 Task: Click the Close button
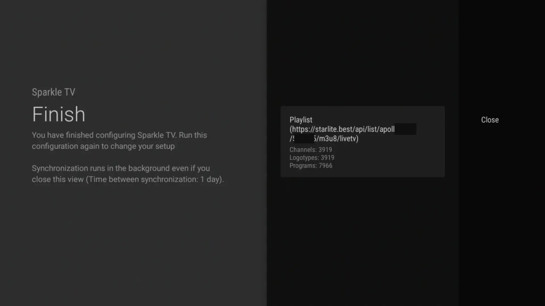click(x=490, y=120)
